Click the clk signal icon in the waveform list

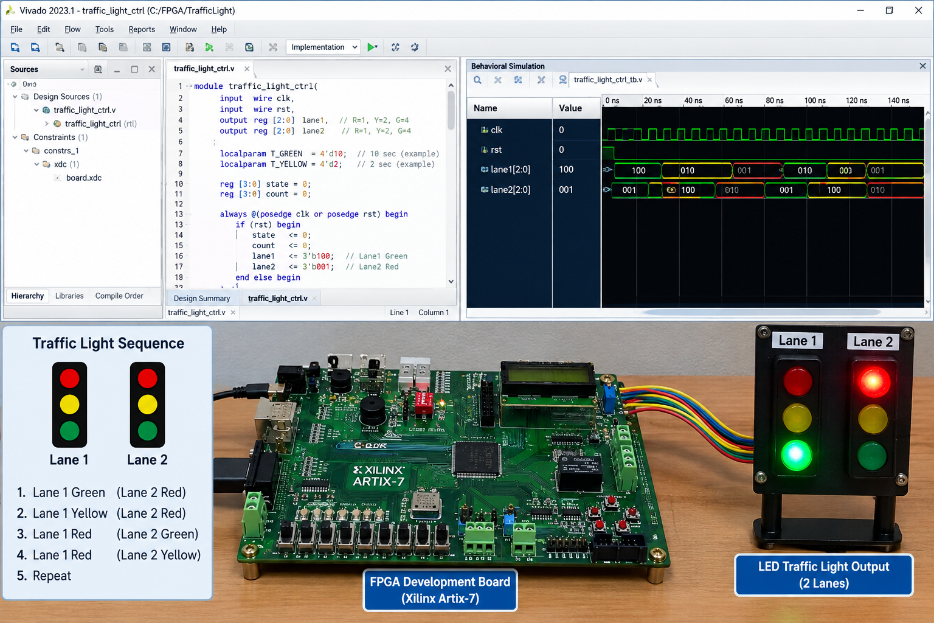[x=485, y=130]
